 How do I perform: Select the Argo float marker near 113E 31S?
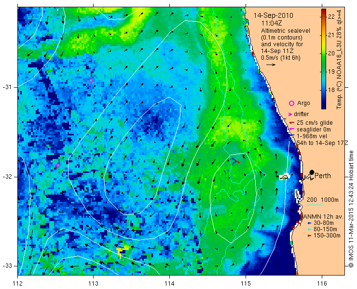(x=91, y=80)
